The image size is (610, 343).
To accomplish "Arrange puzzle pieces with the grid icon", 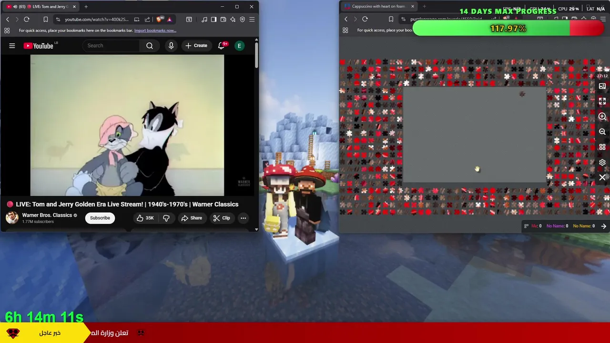I will pos(602,147).
